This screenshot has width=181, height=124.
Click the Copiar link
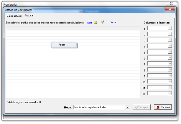click(x=113, y=22)
